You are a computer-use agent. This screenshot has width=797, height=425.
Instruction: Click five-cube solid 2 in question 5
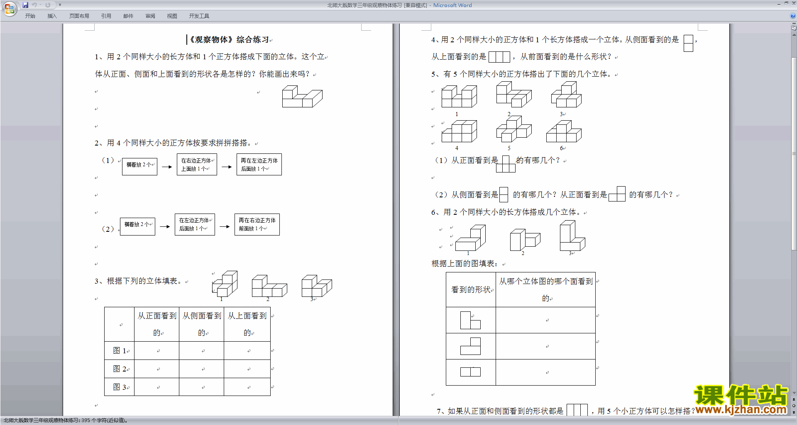(514, 95)
